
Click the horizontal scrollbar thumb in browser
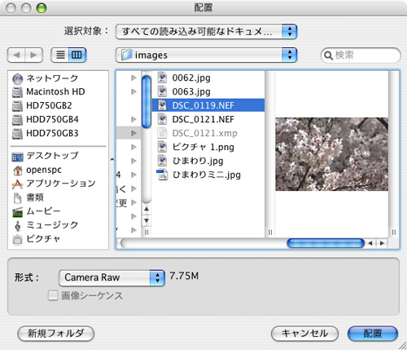[x=326, y=243]
